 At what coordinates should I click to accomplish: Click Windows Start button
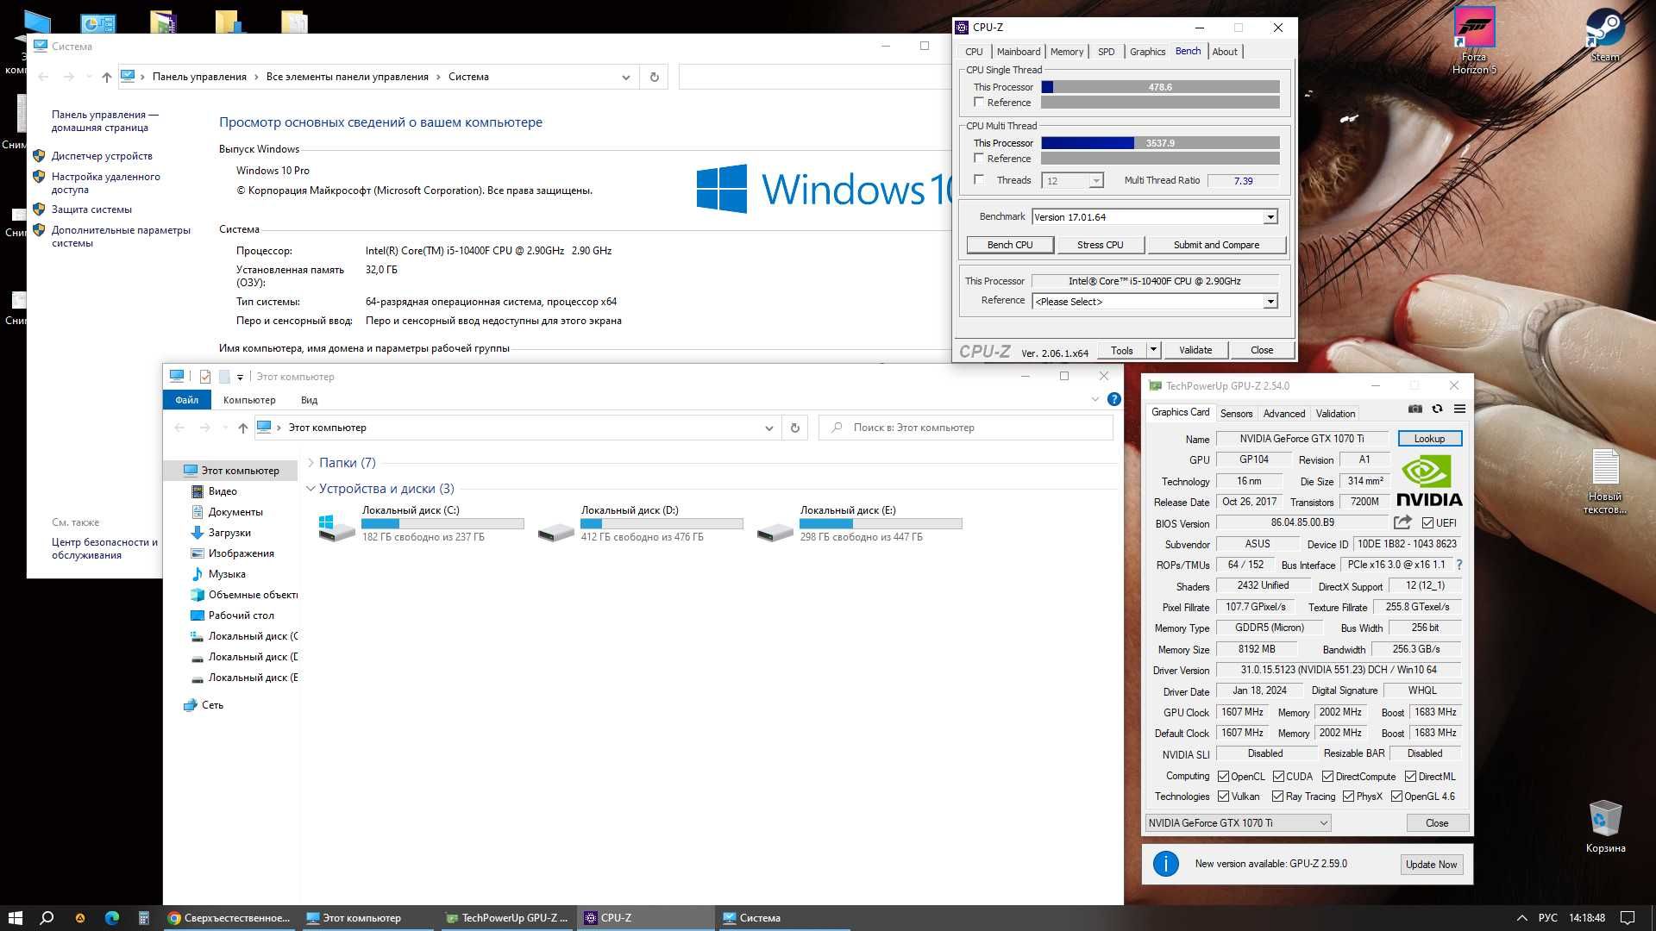[15, 918]
